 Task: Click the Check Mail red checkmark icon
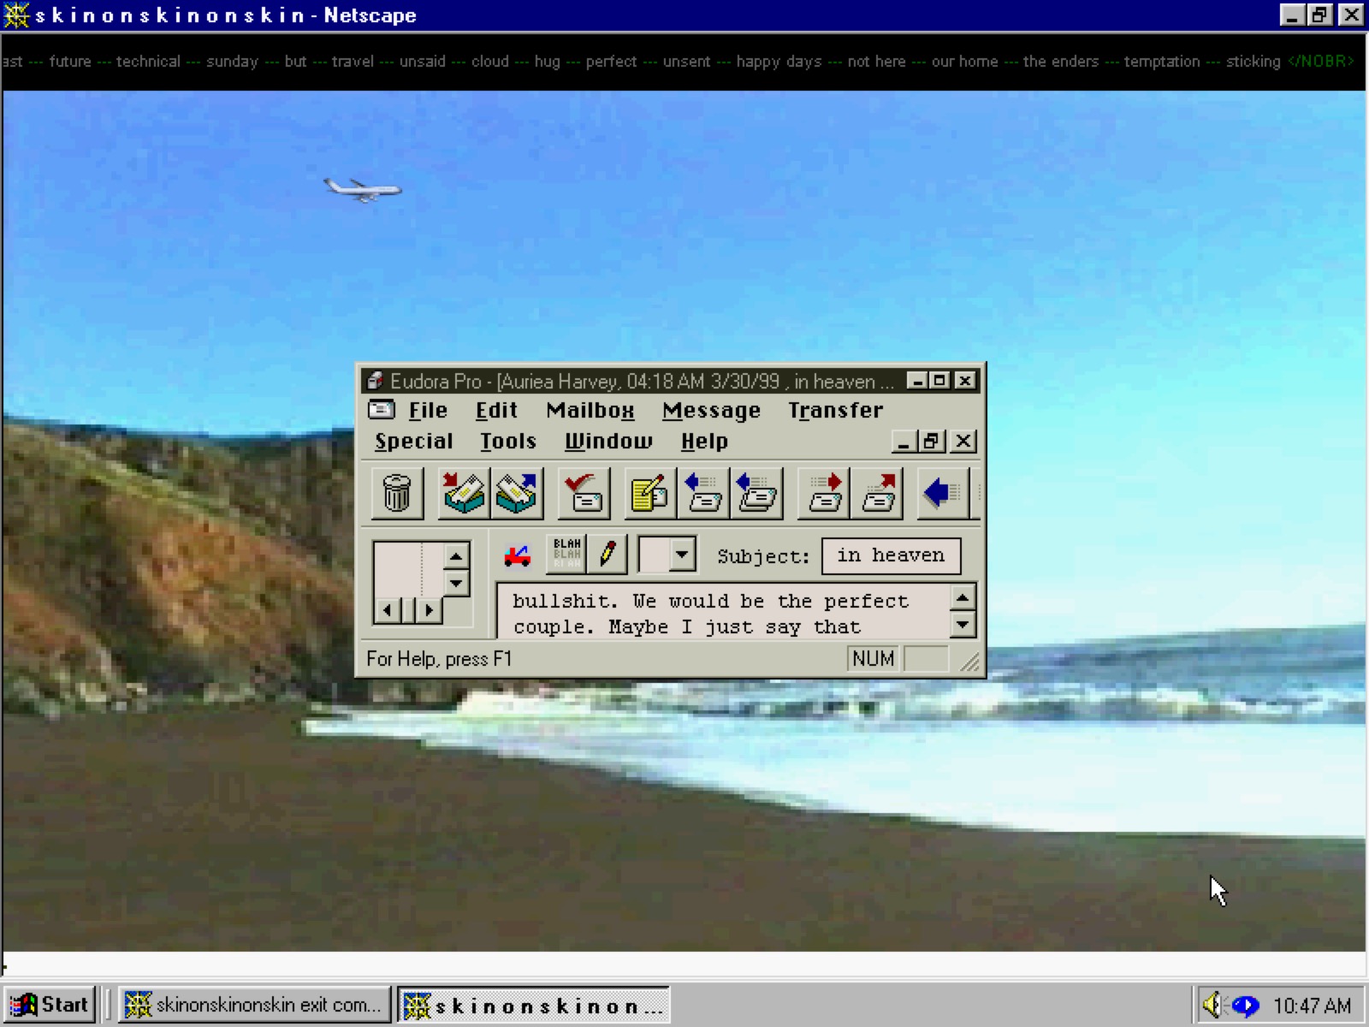pyautogui.click(x=584, y=493)
